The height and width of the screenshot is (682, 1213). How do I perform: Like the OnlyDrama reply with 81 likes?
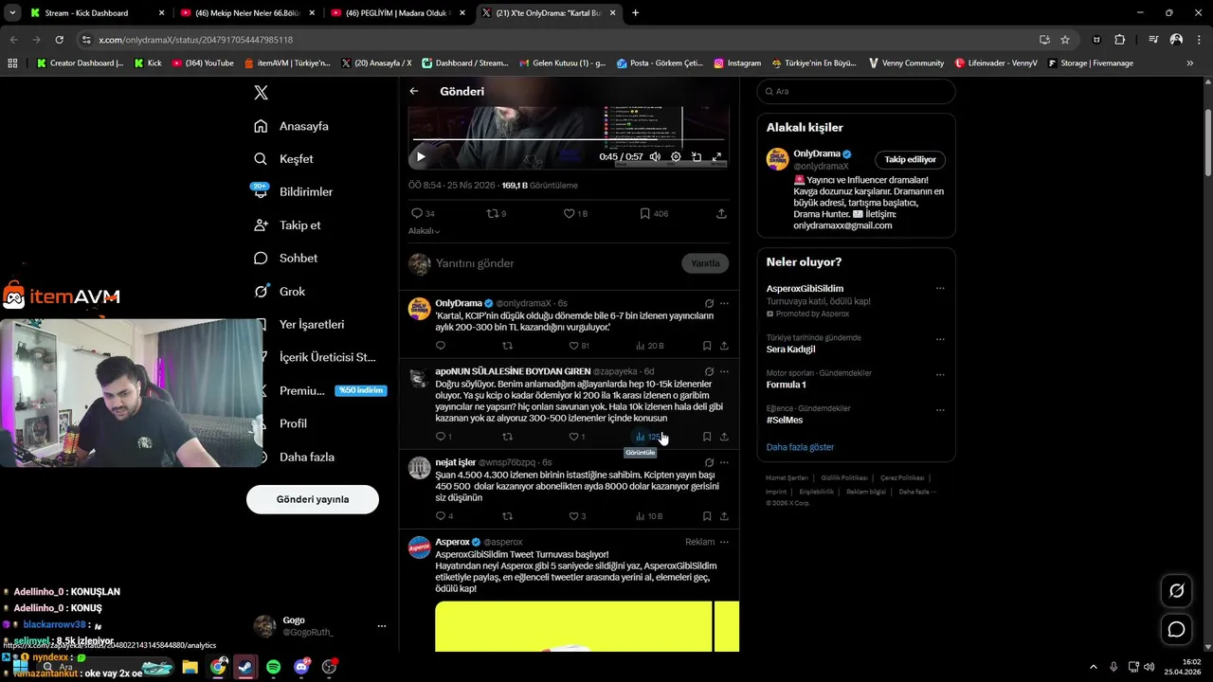tap(578, 346)
